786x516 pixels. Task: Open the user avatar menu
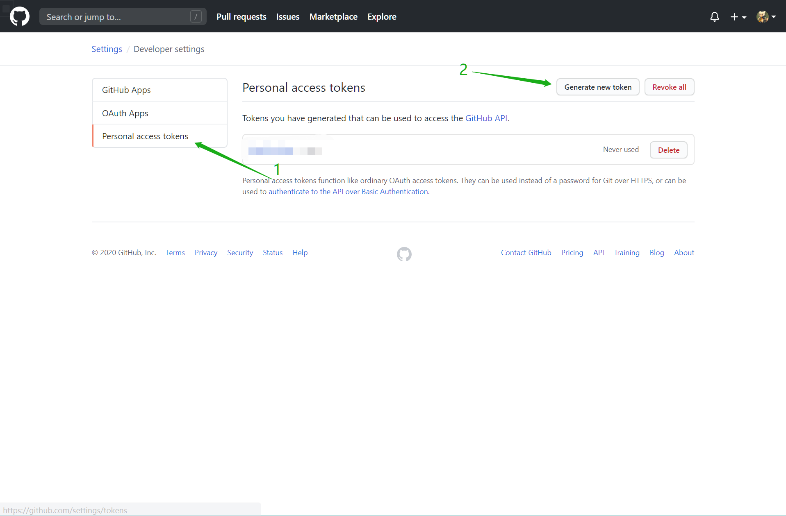pos(766,17)
